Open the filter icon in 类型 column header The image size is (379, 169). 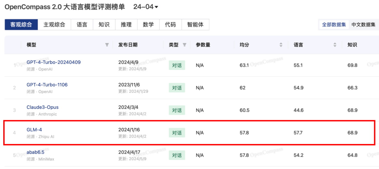click(185, 45)
